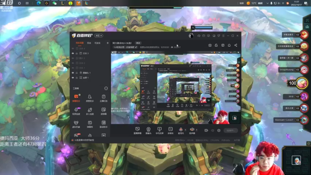
Task: Open the tutorial link in the status bar
Action: pos(83,140)
